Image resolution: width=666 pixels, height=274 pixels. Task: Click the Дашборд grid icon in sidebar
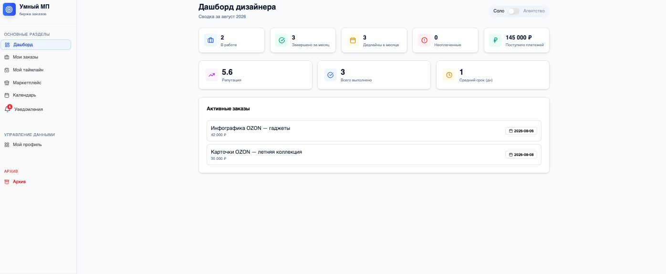[x=7, y=45]
